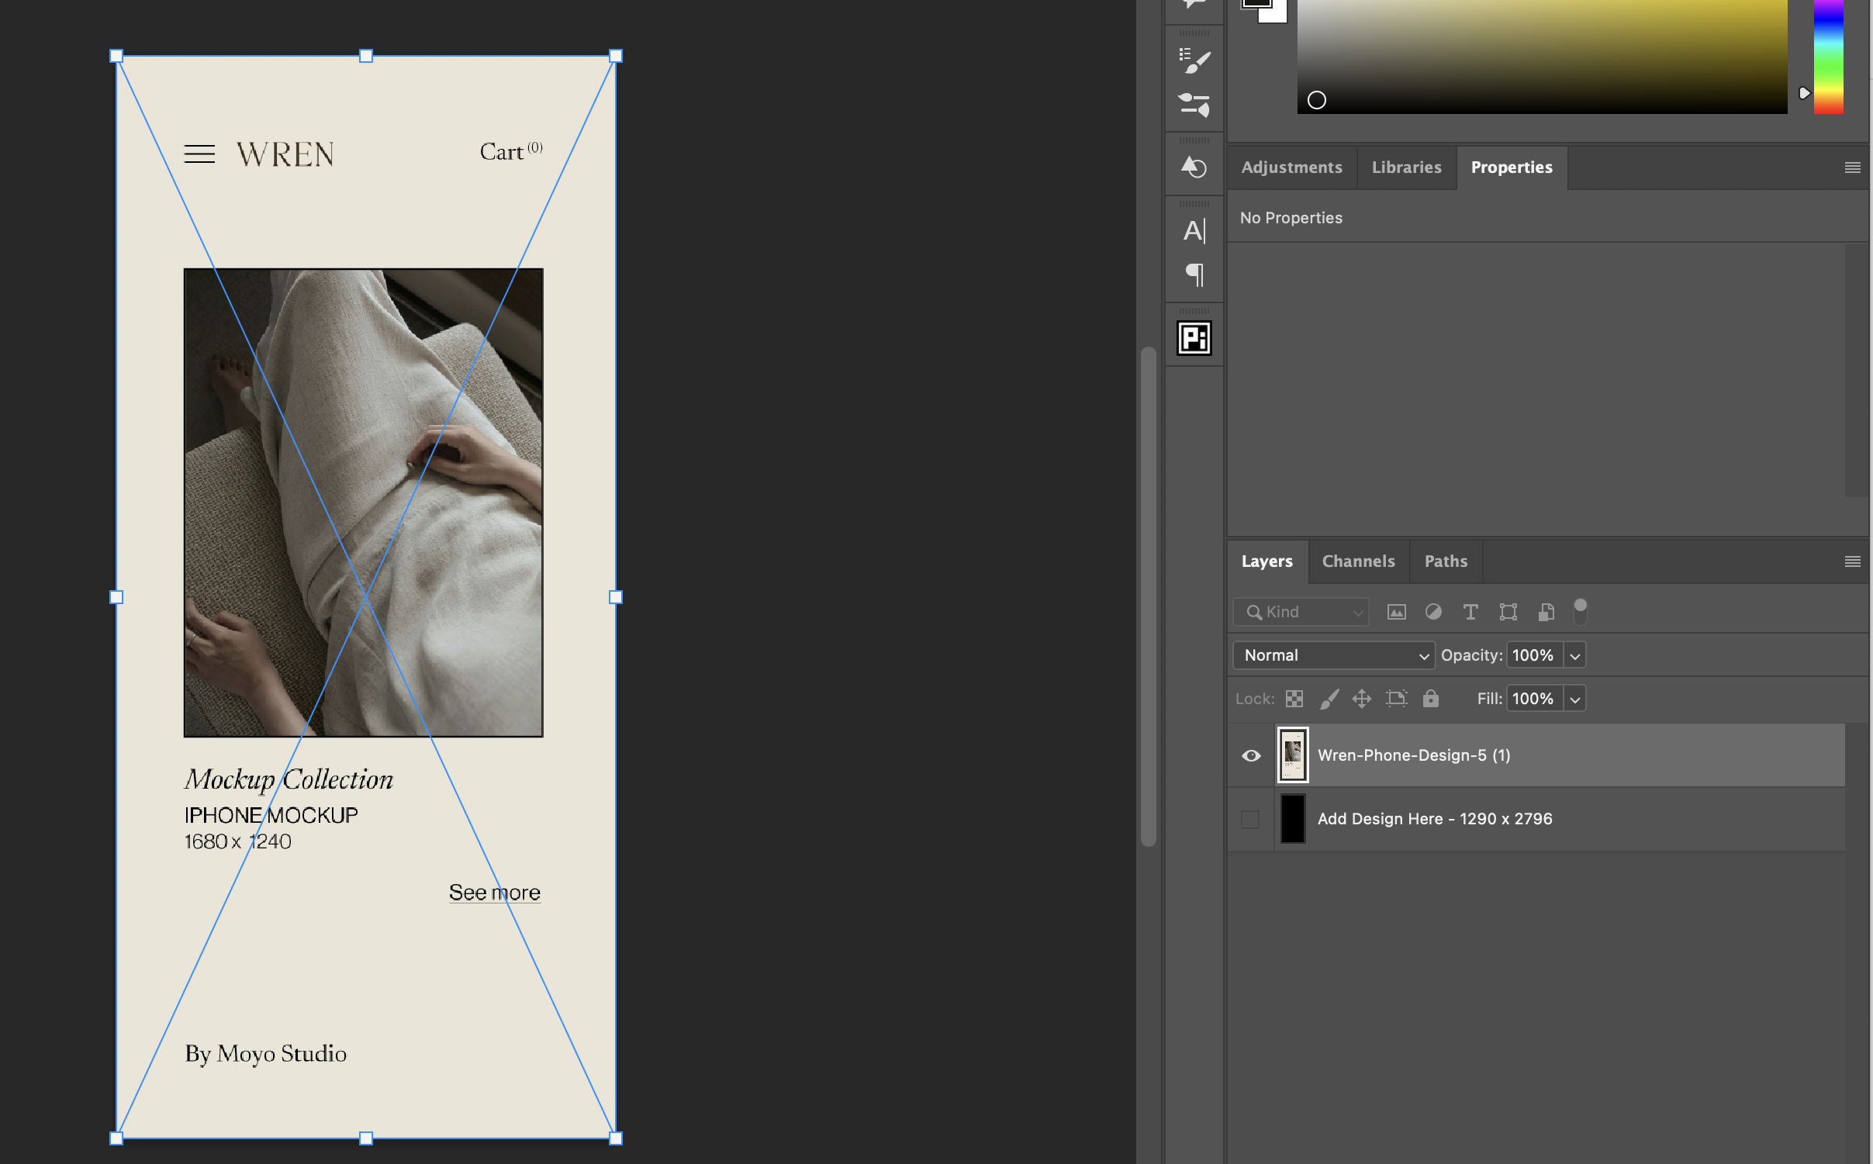Open the History panel icon
The height and width of the screenshot is (1164, 1873).
coord(1194,168)
